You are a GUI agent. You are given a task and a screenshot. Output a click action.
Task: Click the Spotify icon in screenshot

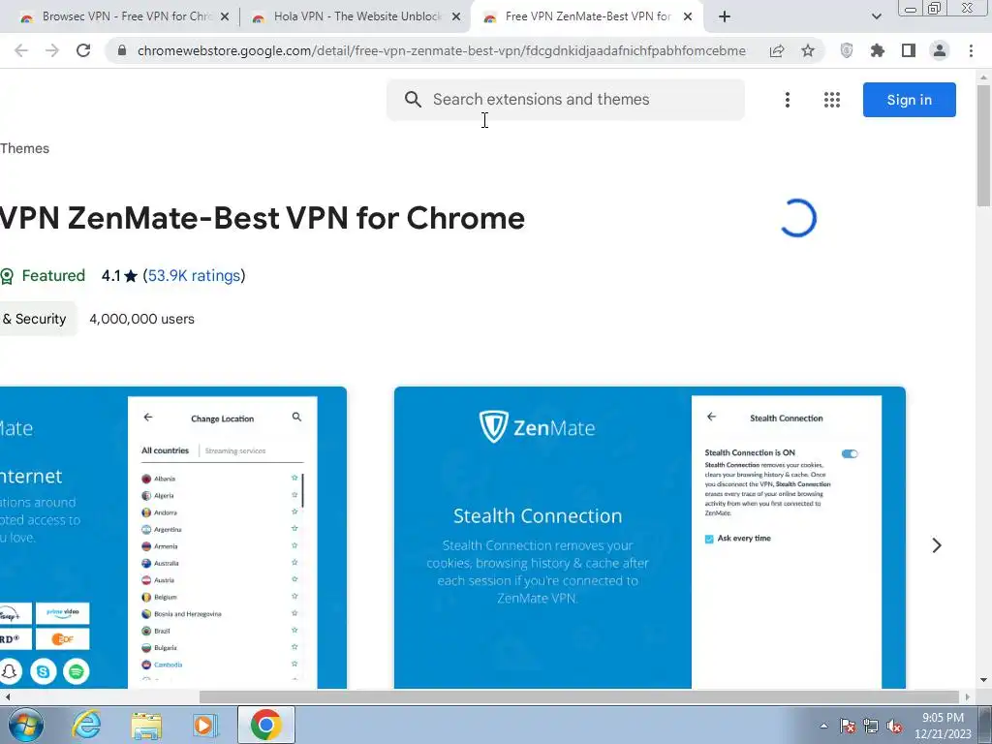[76, 671]
